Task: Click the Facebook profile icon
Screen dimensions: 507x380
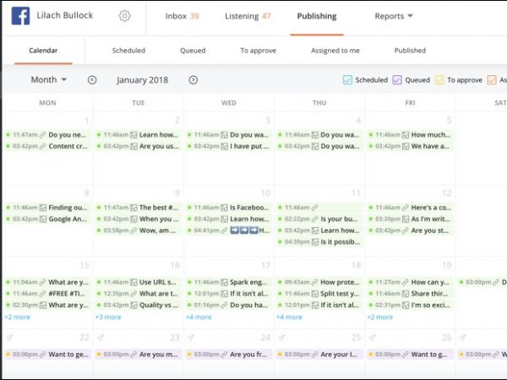Action: click(x=20, y=16)
